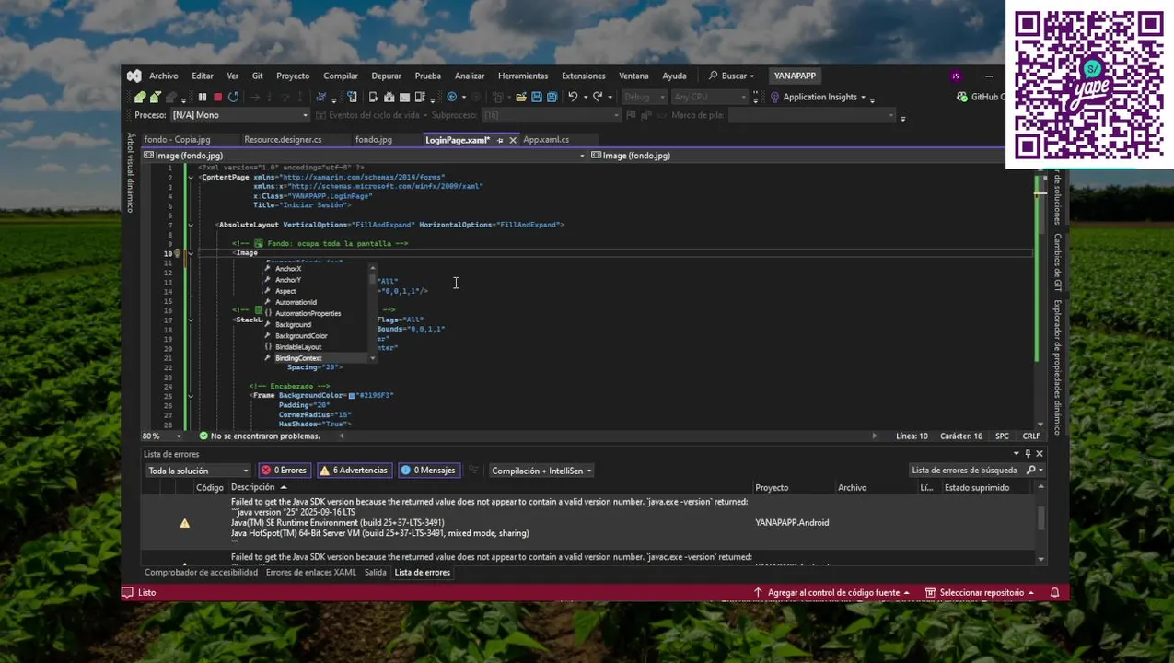Image resolution: width=1174 pixels, height=663 pixels.
Task: Open the Herramientas menu
Action: [x=522, y=76]
